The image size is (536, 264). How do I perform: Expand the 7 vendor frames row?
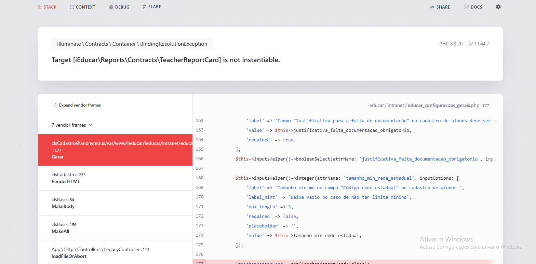115,125
